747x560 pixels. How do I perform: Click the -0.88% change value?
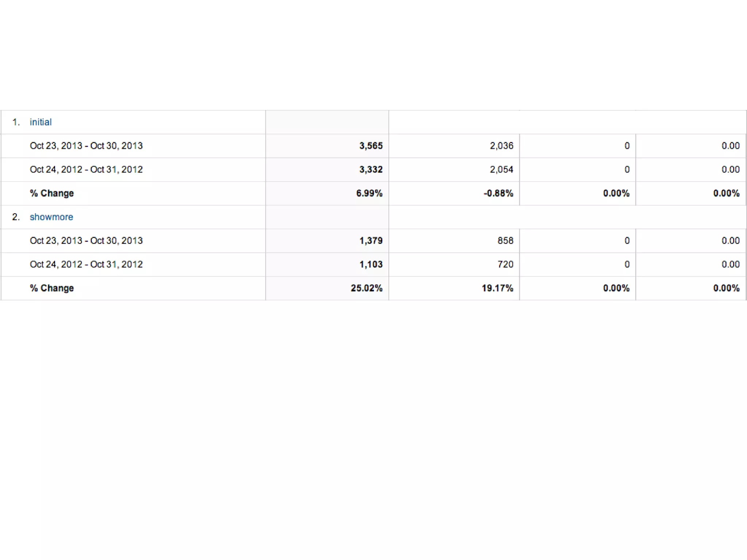coord(498,193)
